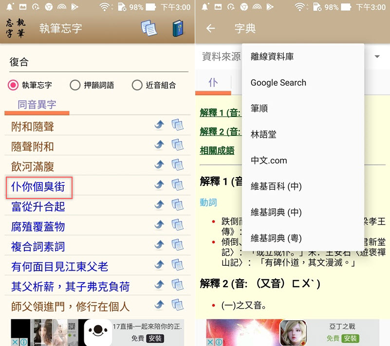
Task: Open the 附和隨聲 phrase
Action: 32,127
